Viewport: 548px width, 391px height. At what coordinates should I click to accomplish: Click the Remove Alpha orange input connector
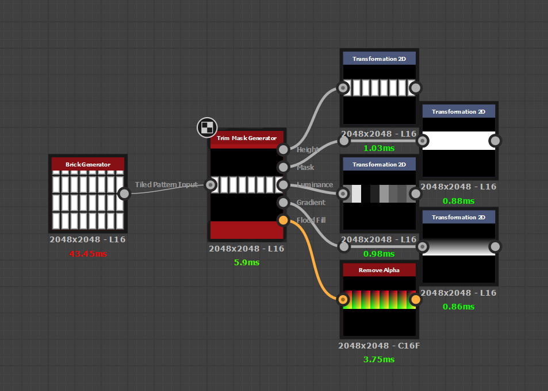(x=343, y=299)
